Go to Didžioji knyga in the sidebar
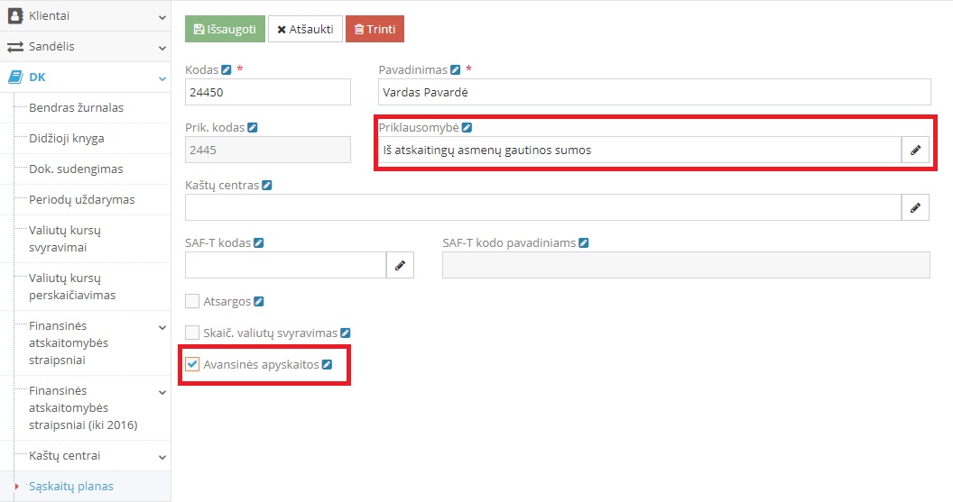The image size is (953, 502). click(x=67, y=139)
